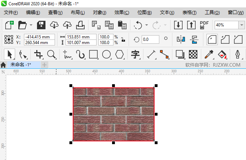The height and width of the screenshot is (160, 246).
Task: Toggle mirror horizontally button
Action: (x=181, y=39)
